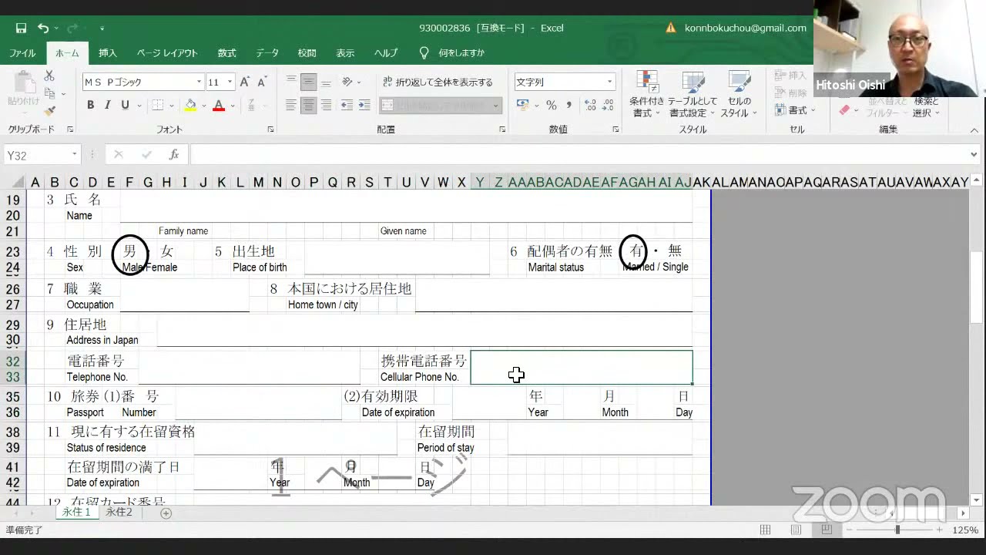986x555 pixels.
Task: Toggle Bold formatting
Action: [x=90, y=105]
